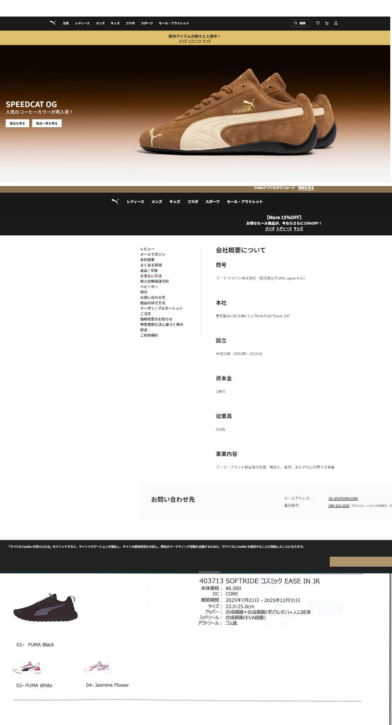392x725 pixels.
Task: Click the 商品を見る button
Action: [17, 123]
